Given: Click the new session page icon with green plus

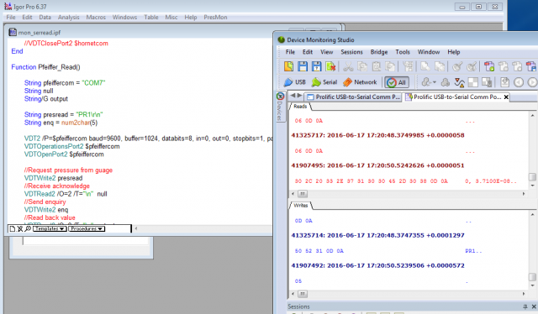Looking at the screenshot, I should pyautogui.click(x=489, y=66).
